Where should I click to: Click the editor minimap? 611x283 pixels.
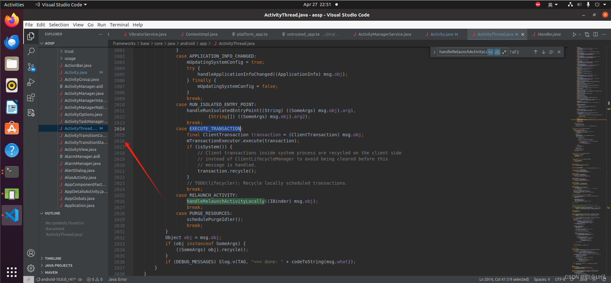(588, 161)
